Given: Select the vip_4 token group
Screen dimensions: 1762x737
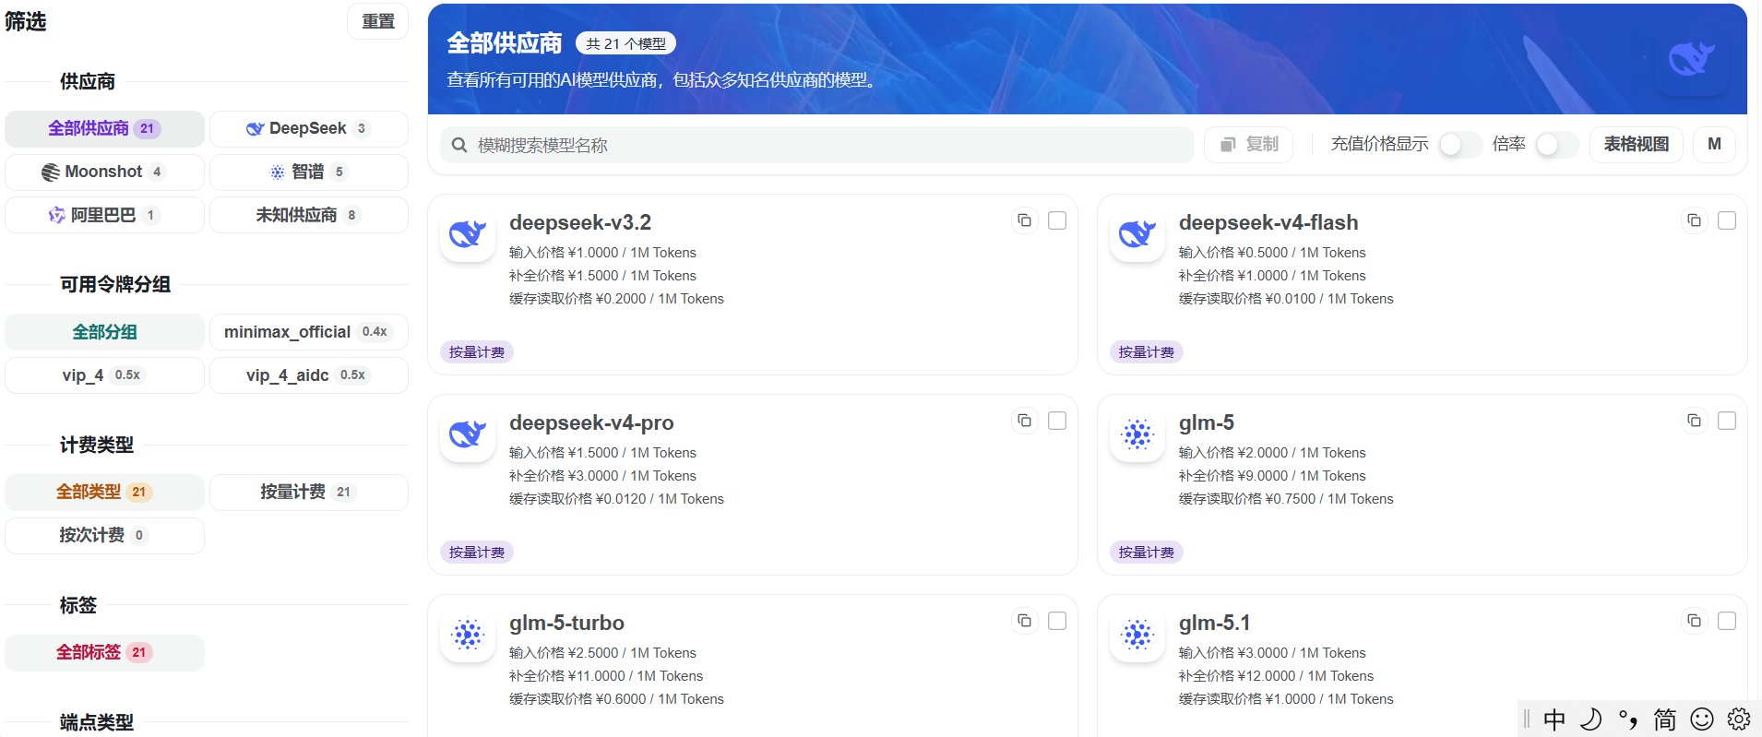Looking at the screenshot, I should [x=104, y=375].
